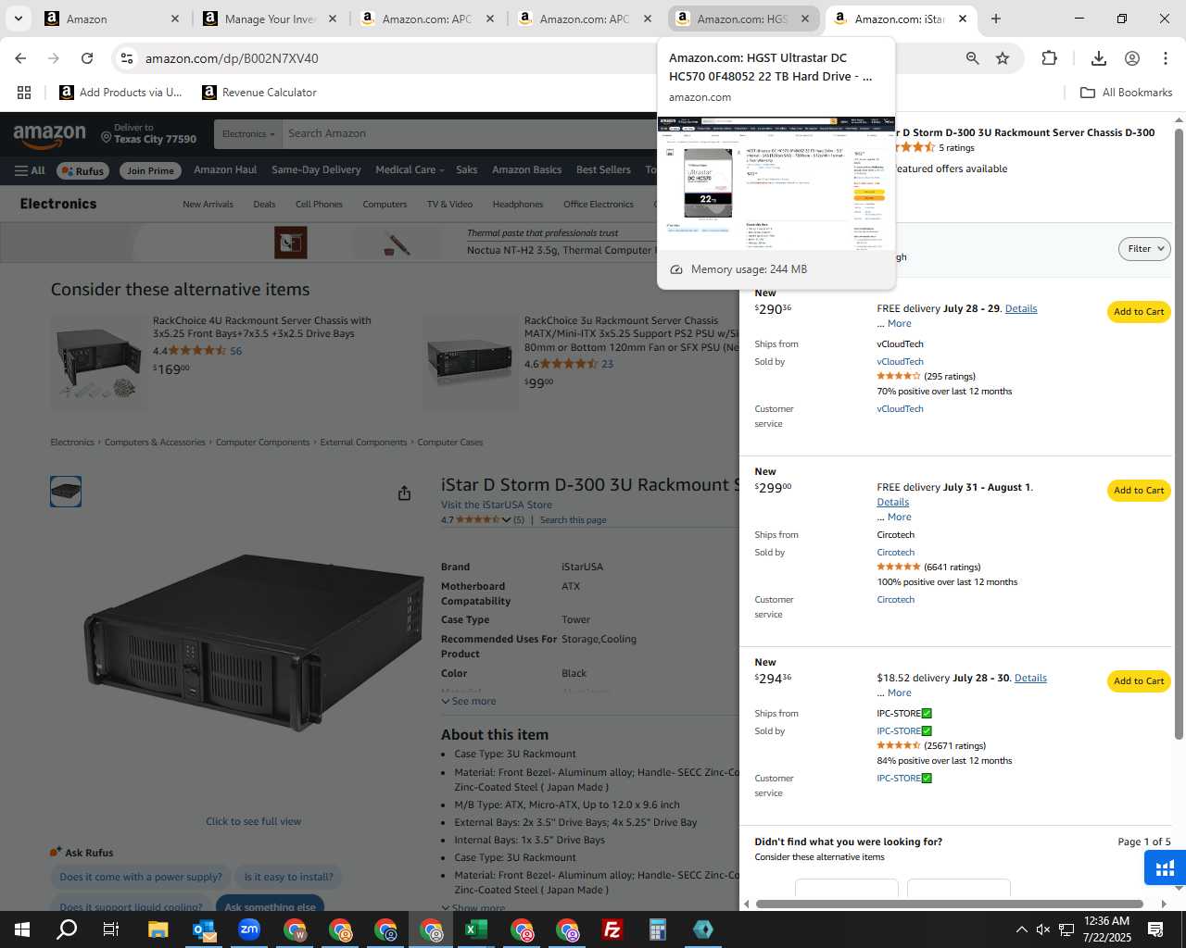The height and width of the screenshot is (948, 1186).
Task: Expand More under the $294.36 offer
Action: (x=899, y=693)
